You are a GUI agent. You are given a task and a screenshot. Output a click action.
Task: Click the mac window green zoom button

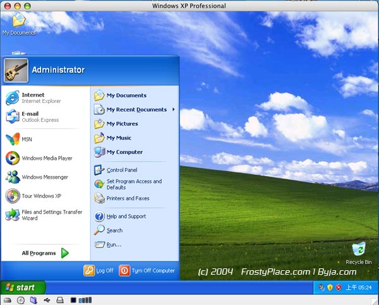27,6
